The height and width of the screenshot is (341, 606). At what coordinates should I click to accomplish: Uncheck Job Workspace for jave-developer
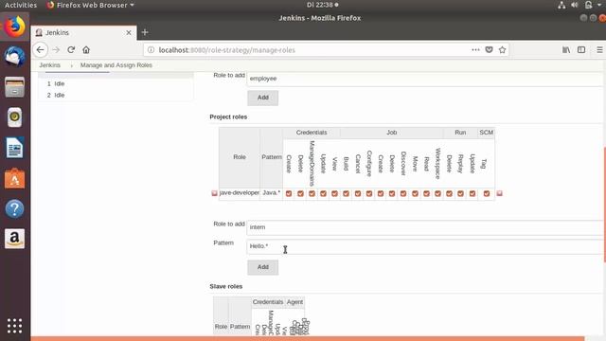pyautogui.click(x=437, y=193)
